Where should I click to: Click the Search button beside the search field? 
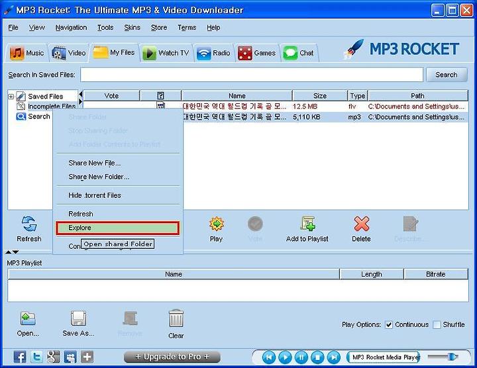pos(447,75)
